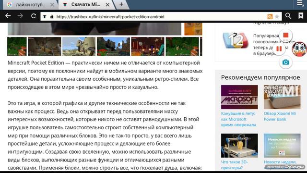The width and height of the screenshot is (307, 173).
Task: Open the 3D printer article image
Action: pos(239,146)
